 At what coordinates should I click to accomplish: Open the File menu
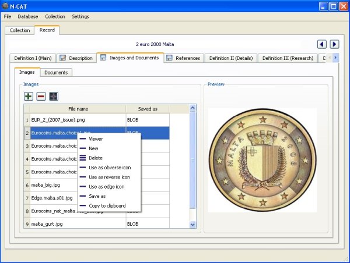[x=8, y=16]
